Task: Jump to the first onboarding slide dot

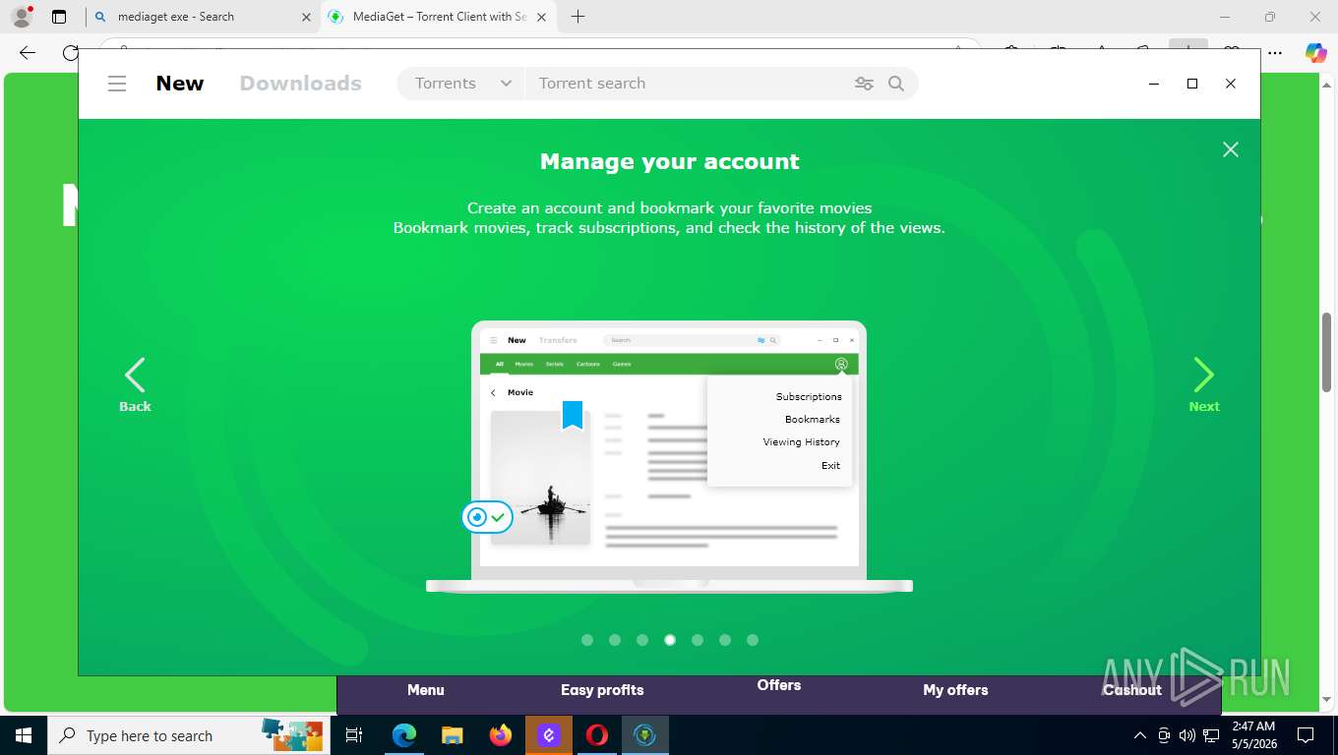Action: coord(587,640)
